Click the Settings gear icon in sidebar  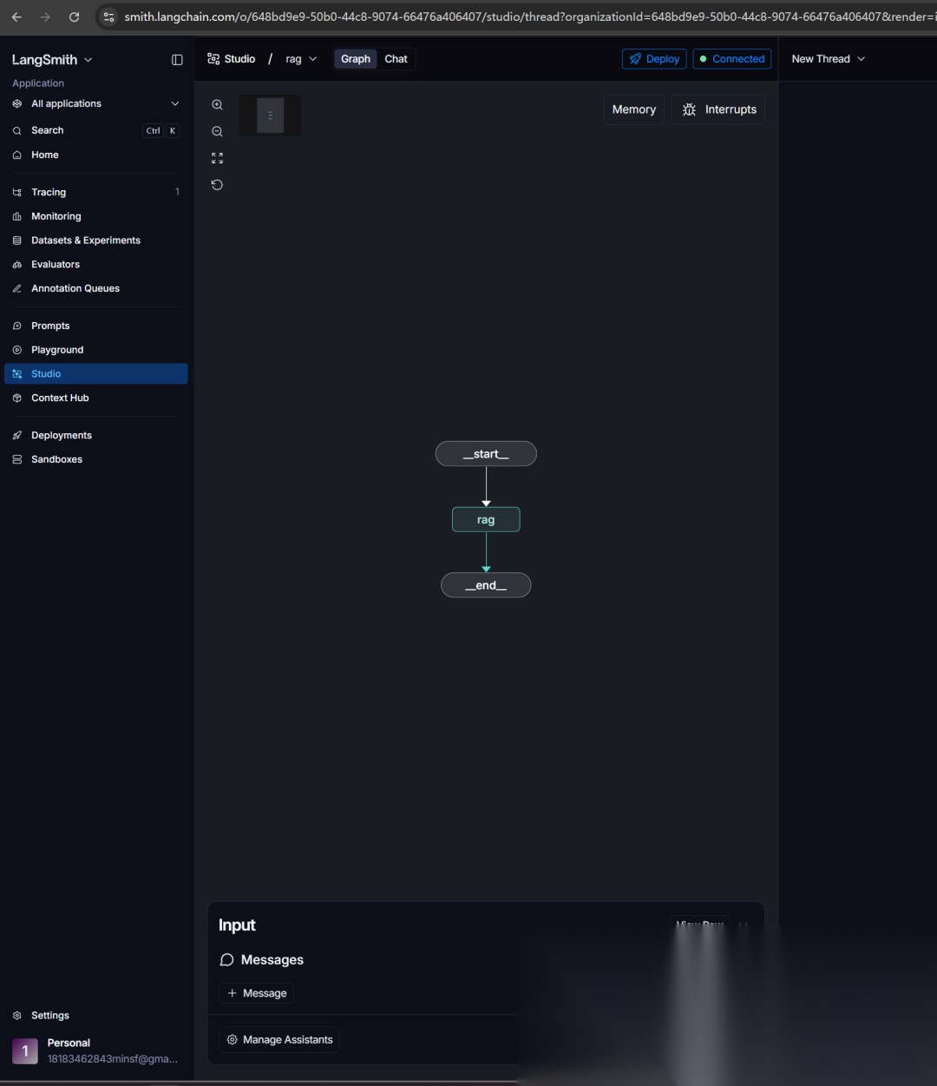tap(17, 1015)
